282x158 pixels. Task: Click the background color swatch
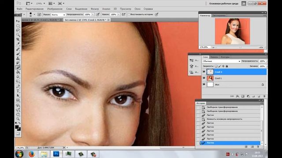(19, 129)
